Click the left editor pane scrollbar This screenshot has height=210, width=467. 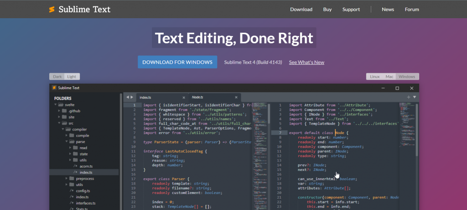(x=269, y=113)
